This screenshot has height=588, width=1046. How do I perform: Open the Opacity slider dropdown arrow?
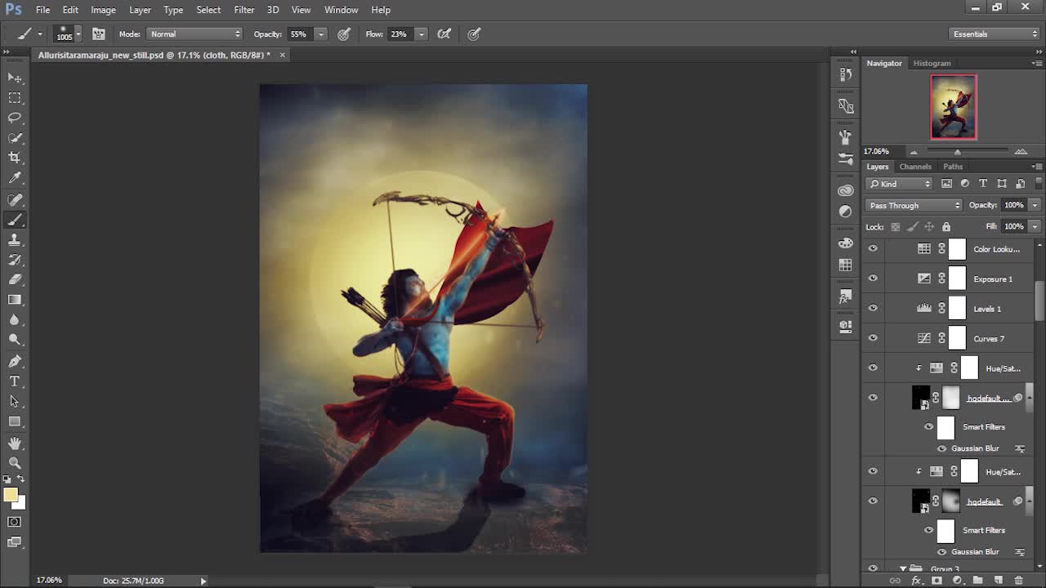click(x=321, y=34)
